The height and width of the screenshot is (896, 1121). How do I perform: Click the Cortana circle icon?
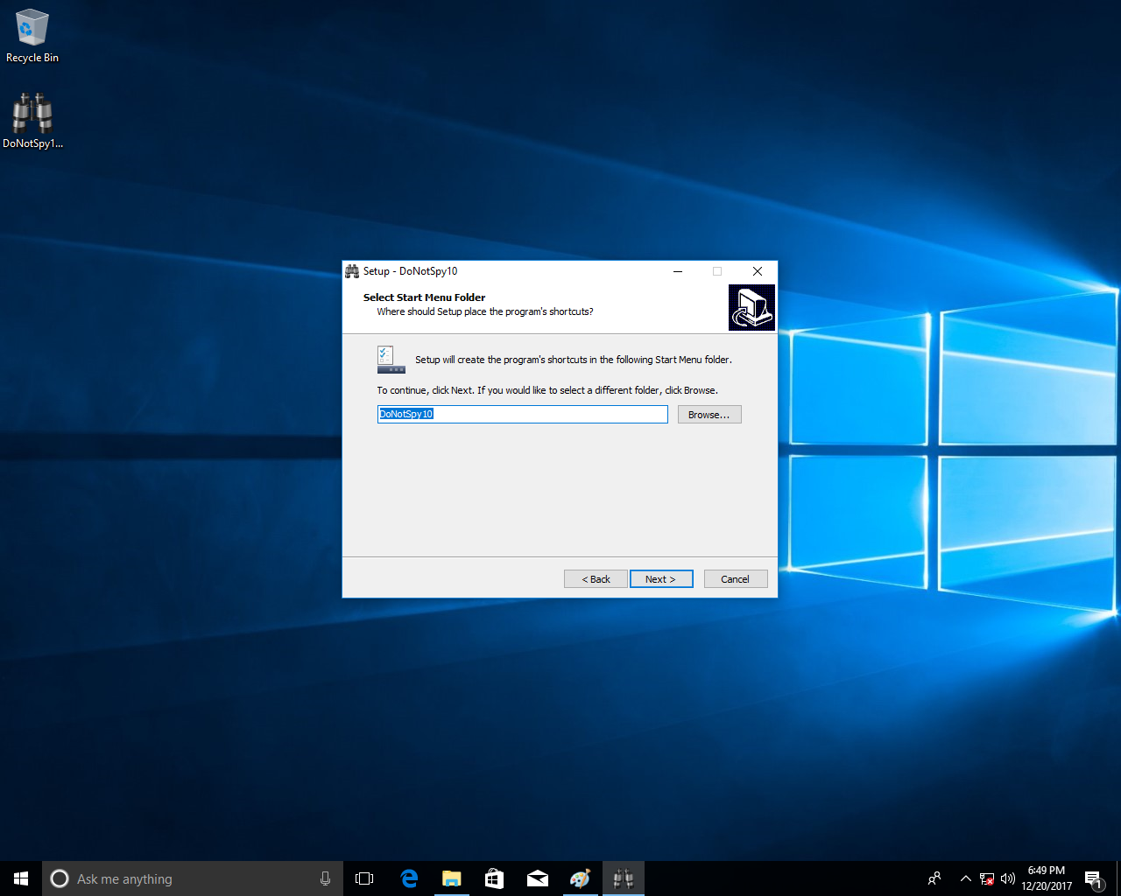coord(60,878)
